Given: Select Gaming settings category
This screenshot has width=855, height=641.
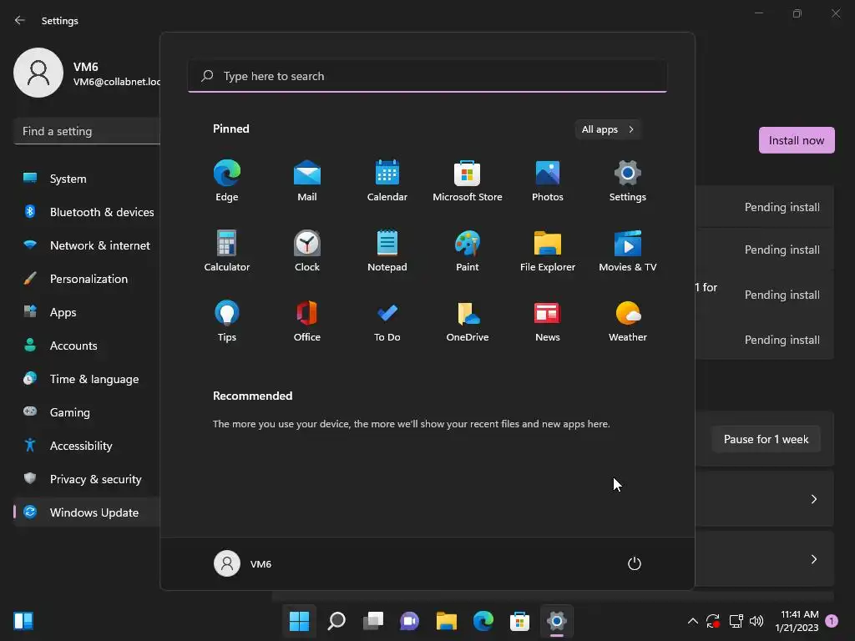Looking at the screenshot, I should [87, 412].
